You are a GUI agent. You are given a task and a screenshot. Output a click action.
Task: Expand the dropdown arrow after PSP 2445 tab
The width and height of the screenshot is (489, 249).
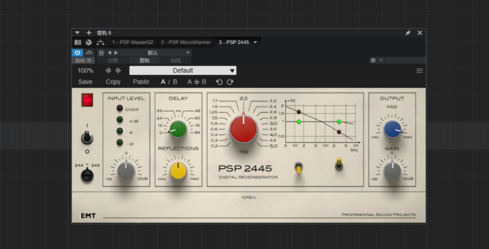click(255, 42)
